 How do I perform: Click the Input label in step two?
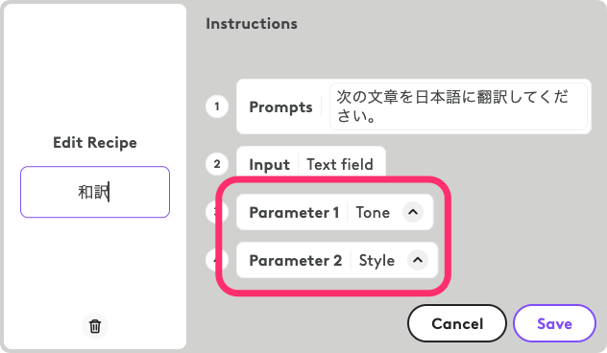(270, 165)
